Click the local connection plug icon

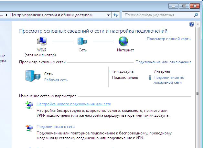pos(150,78)
